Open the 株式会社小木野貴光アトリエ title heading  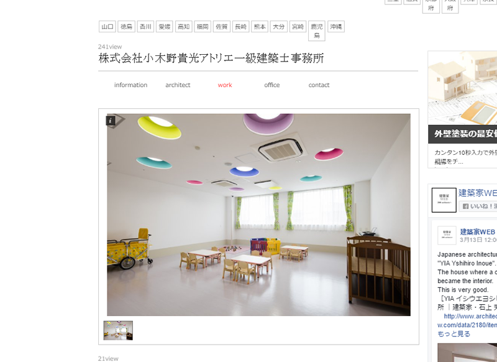tap(211, 58)
